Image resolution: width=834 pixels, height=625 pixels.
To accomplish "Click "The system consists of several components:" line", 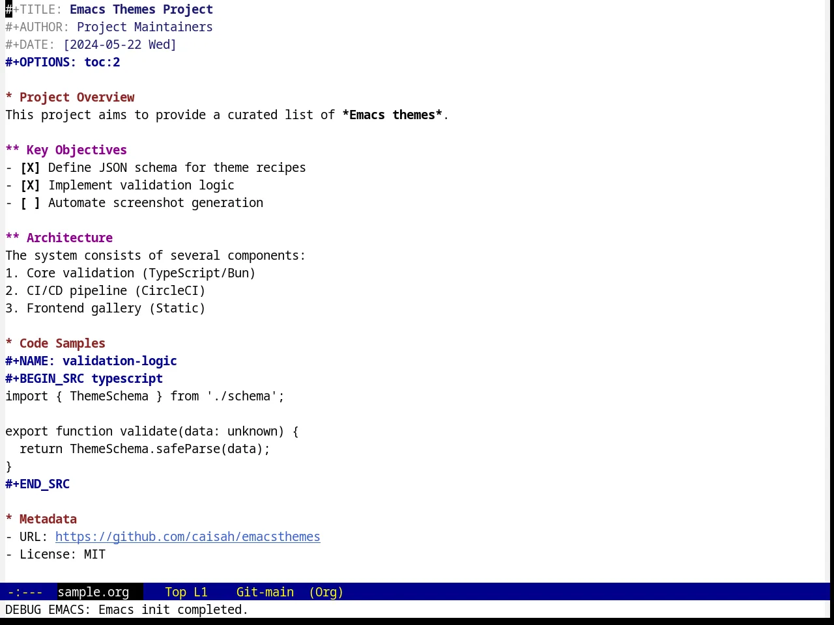I will 156,256.
